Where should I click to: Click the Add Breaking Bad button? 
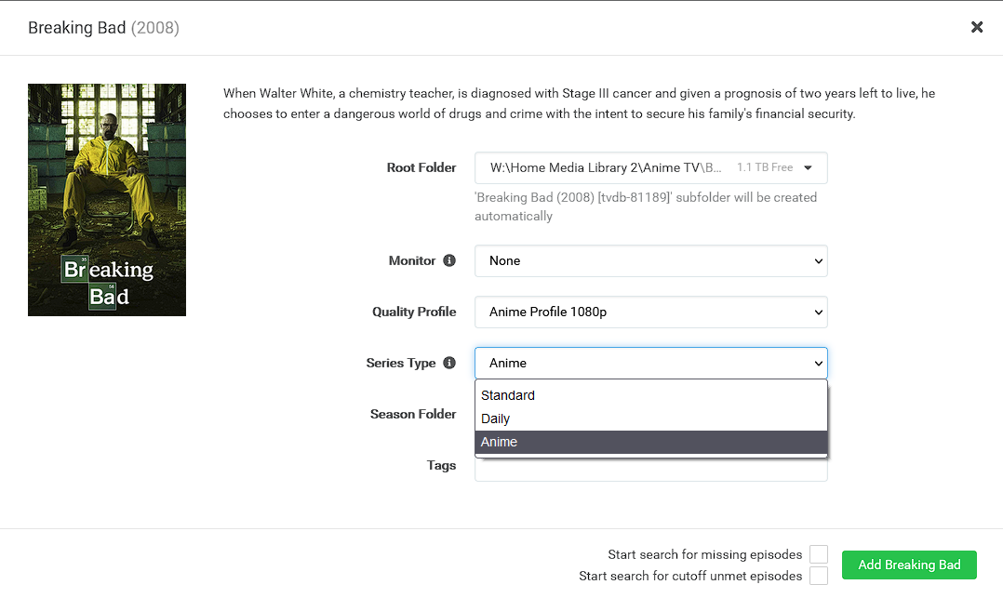[x=909, y=565]
